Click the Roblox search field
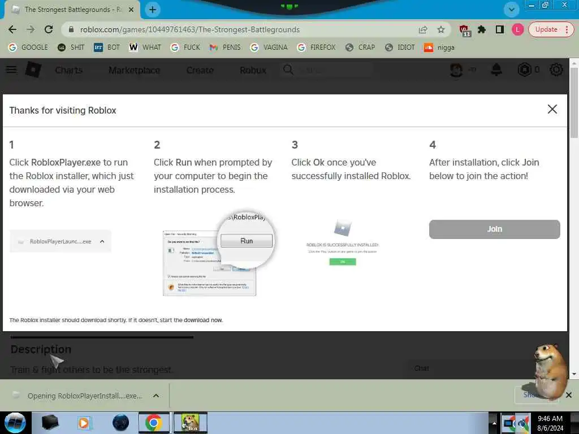579x434 pixels. (x=327, y=70)
